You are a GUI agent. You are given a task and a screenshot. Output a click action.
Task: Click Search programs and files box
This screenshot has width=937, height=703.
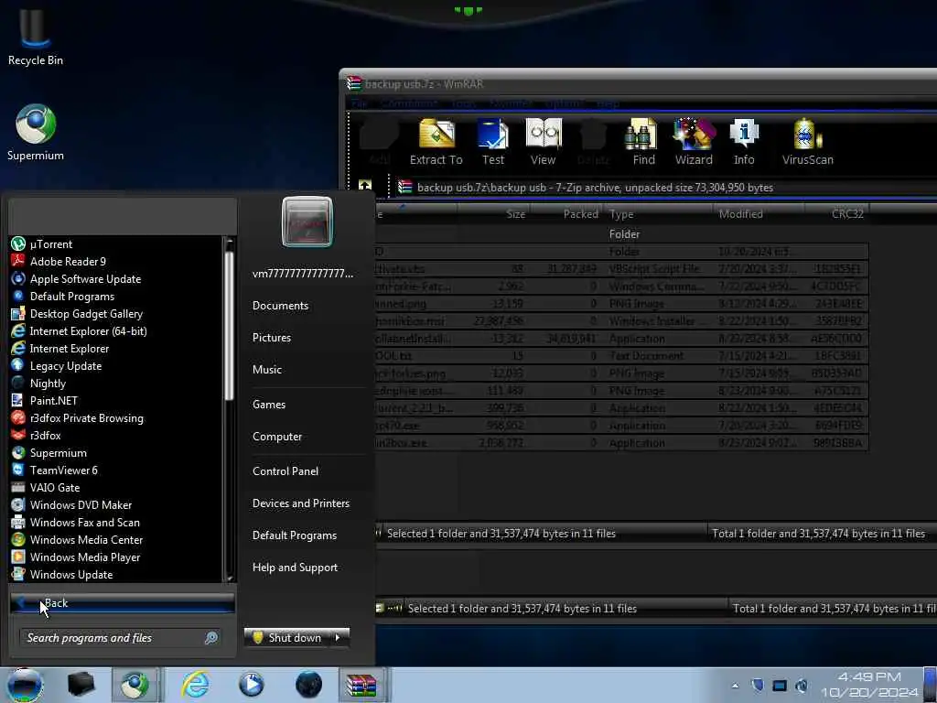click(x=120, y=638)
